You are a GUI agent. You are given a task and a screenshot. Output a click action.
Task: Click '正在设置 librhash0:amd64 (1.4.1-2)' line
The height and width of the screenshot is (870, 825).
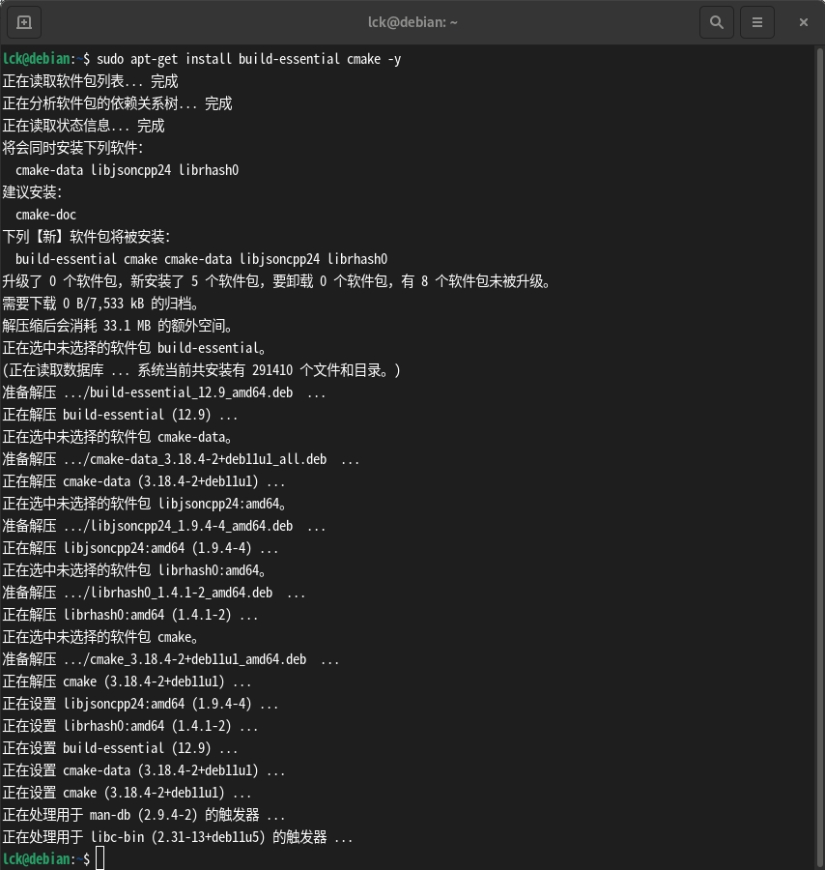(x=130, y=726)
